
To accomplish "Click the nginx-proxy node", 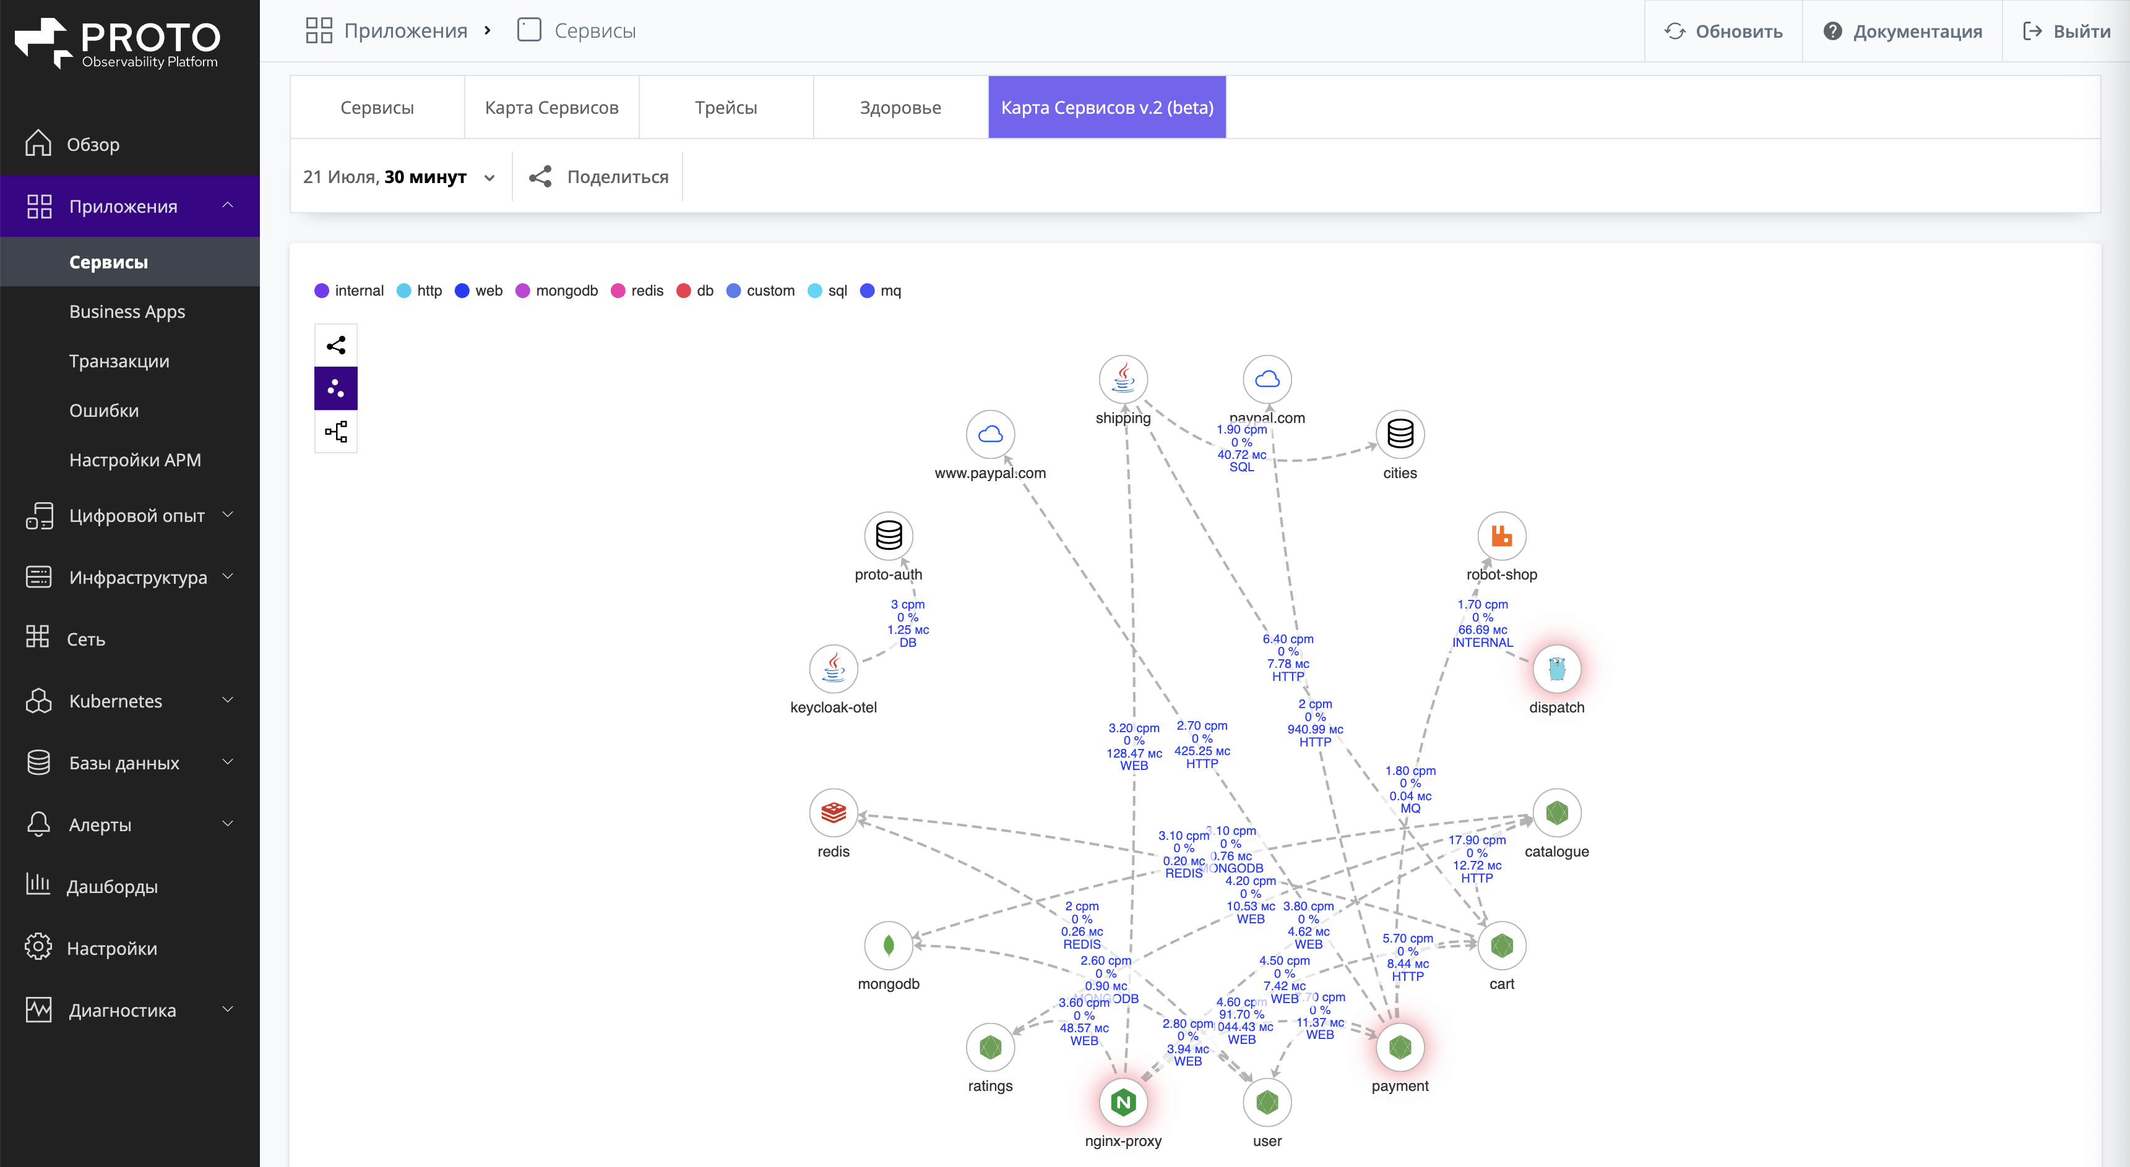I will coord(1123,1101).
